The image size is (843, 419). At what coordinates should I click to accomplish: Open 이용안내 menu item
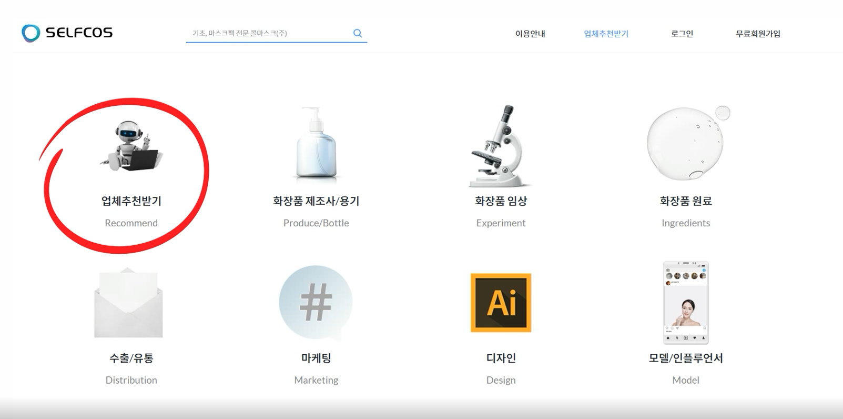pos(530,34)
